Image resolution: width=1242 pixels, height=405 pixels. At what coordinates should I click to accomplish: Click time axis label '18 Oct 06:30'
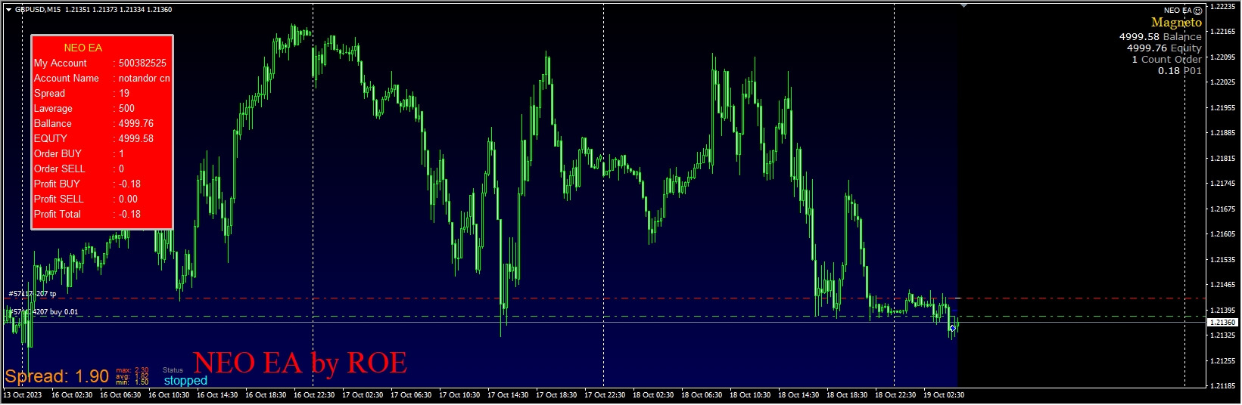point(702,395)
